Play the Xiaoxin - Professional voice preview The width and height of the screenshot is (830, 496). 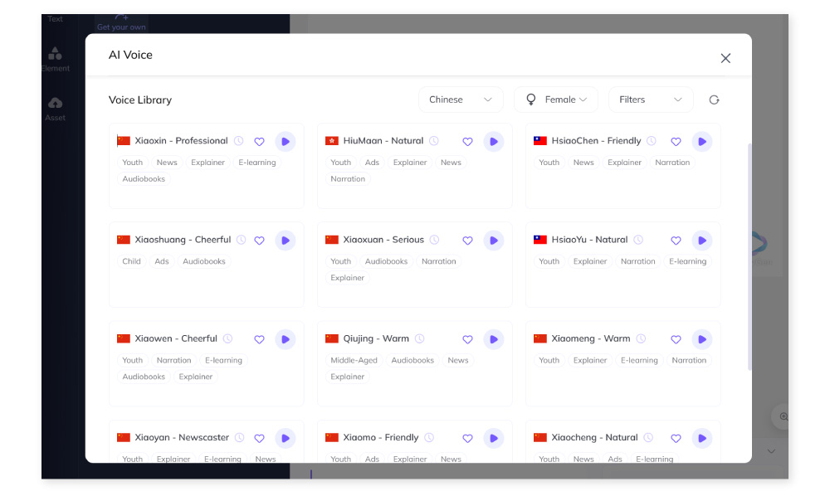[x=285, y=142]
